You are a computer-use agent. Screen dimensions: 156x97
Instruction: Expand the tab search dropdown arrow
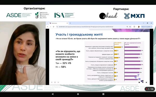(x=47, y=23)
